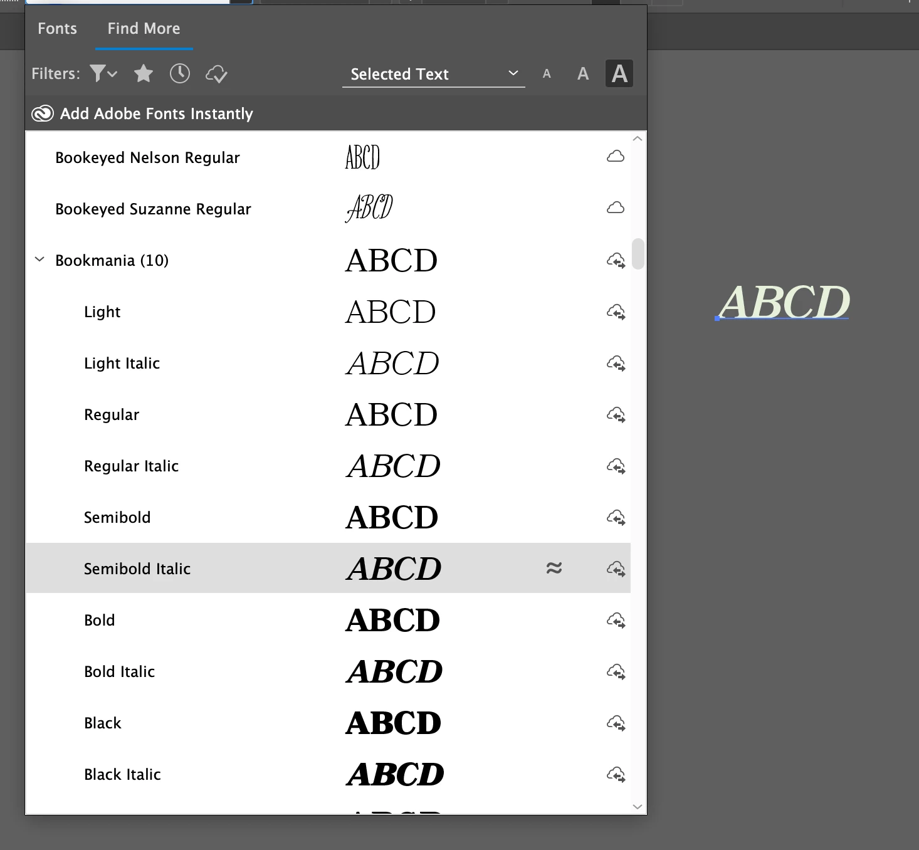Collapse the Bookmania (10) family
Image resolution: width=919 pixels, height=850 pixels.
pos(39,260)
